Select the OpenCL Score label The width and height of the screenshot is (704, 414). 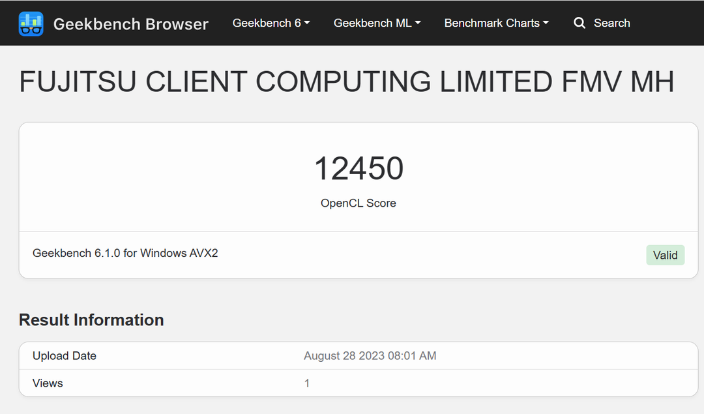tap(358, 203)
